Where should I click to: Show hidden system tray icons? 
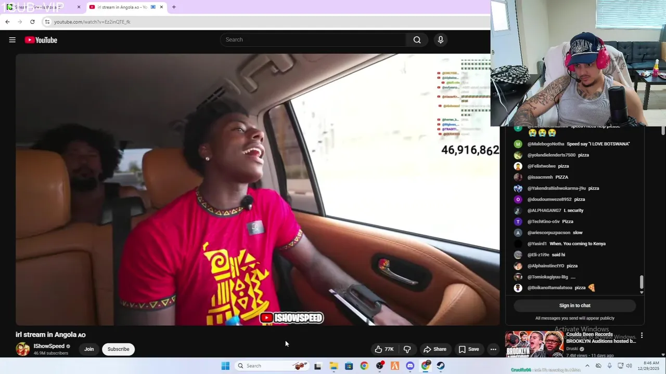coord(587,366)
